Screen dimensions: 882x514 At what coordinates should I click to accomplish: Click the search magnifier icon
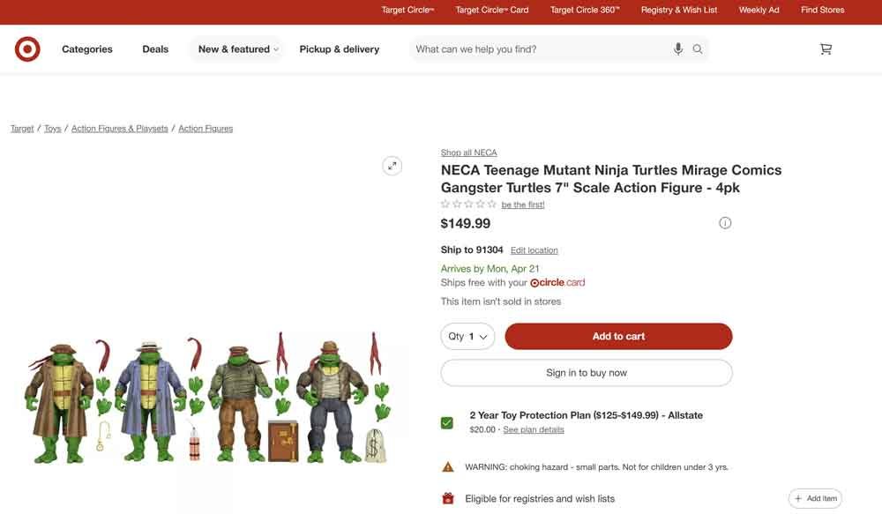coord(696,47)
